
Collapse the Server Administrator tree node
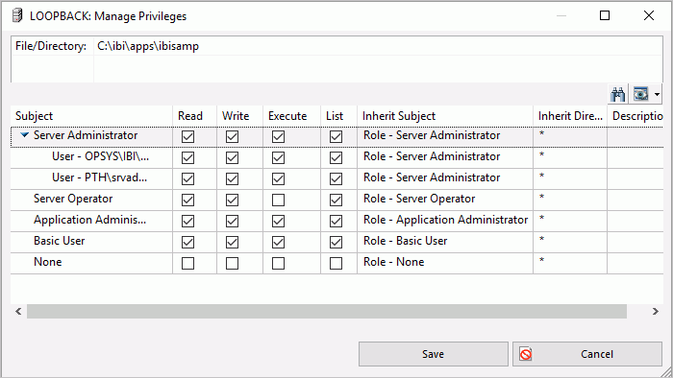pos(25,135)
